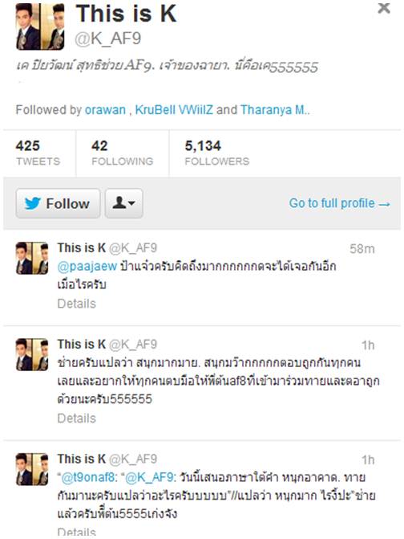Viewport: 404px width, 539px height.
Task: Open Tharanya M.. profile link
Action: tap(275, 110)
